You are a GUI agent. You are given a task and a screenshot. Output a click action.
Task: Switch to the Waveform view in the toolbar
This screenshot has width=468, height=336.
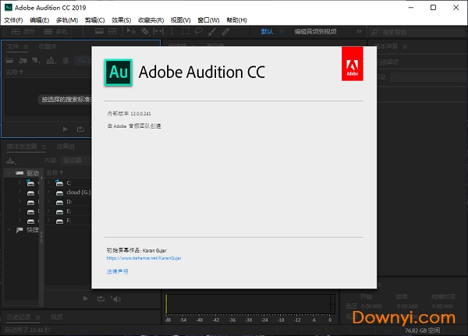click(21, 32)
